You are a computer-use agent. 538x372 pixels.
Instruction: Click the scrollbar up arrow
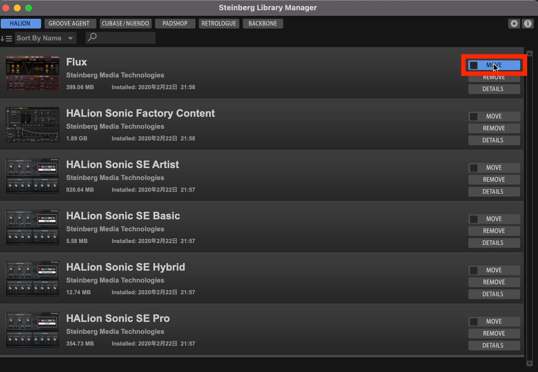[x=530, y=53]
